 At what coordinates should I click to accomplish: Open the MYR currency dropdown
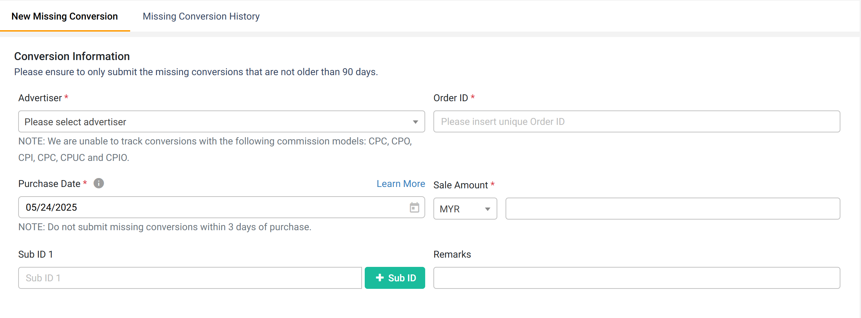(x=465, y=209)
